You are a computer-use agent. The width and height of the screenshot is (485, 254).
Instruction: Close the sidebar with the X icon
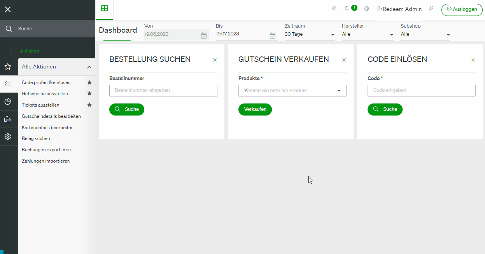pos(8,9)
